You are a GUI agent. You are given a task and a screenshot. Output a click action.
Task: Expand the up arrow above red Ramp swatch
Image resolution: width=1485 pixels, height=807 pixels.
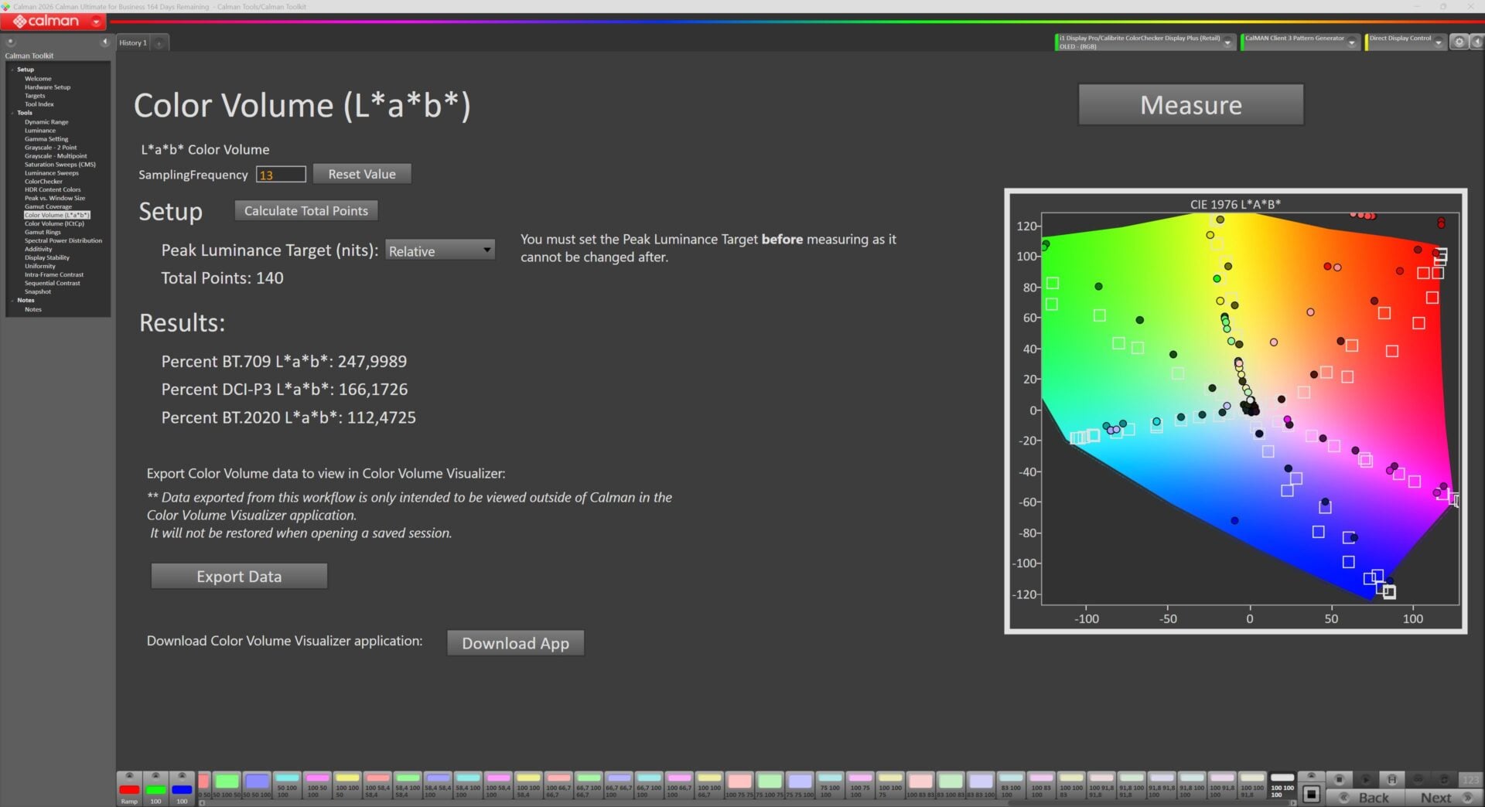129,775
